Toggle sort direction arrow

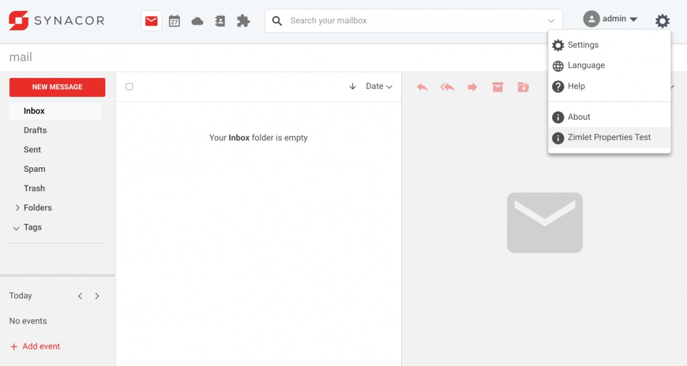(x=353, y=86)
